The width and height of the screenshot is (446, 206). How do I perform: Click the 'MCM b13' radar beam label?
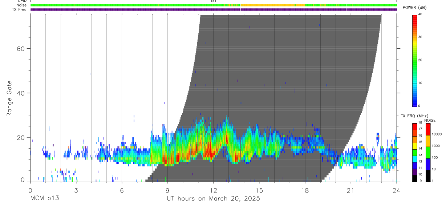point(45,198)
